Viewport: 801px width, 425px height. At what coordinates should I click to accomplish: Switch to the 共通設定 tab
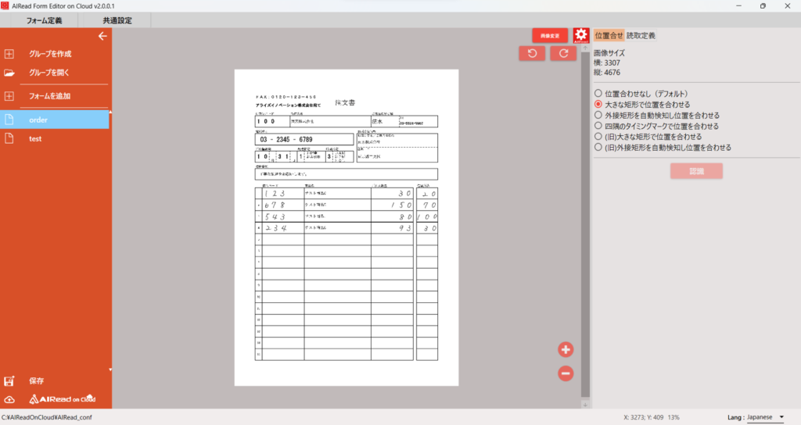117,20
